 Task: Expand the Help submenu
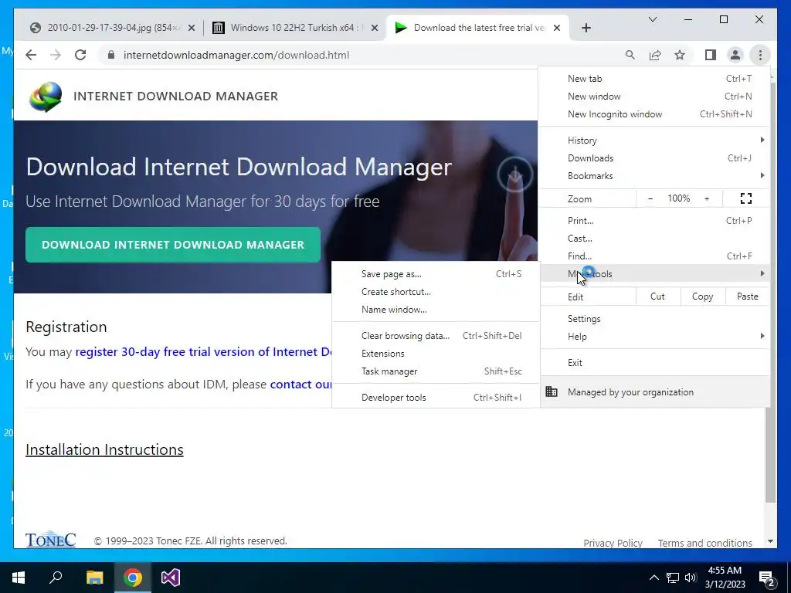(x=654, y=337)
